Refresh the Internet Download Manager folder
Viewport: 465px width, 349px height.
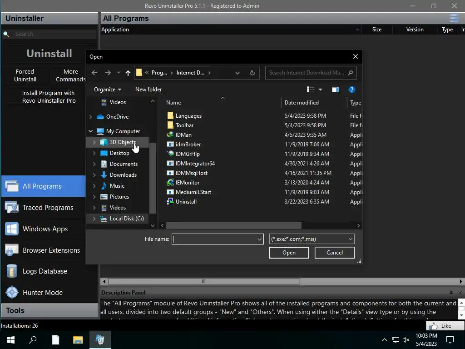click(252, 73)
